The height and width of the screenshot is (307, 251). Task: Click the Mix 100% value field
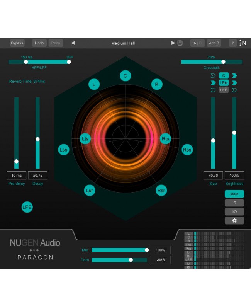(x=161, y=250)
